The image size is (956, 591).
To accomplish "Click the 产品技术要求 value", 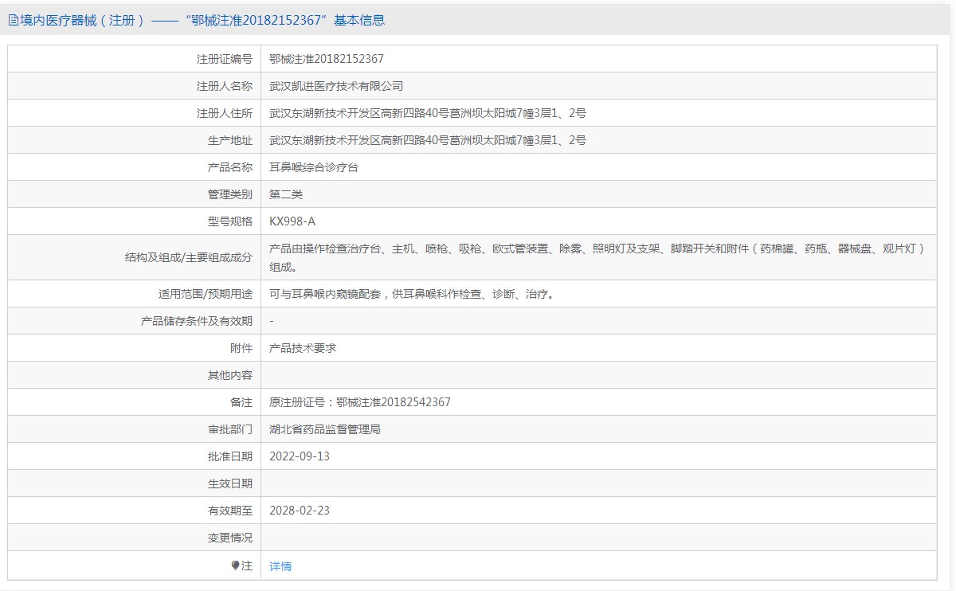I will [303, 348].
